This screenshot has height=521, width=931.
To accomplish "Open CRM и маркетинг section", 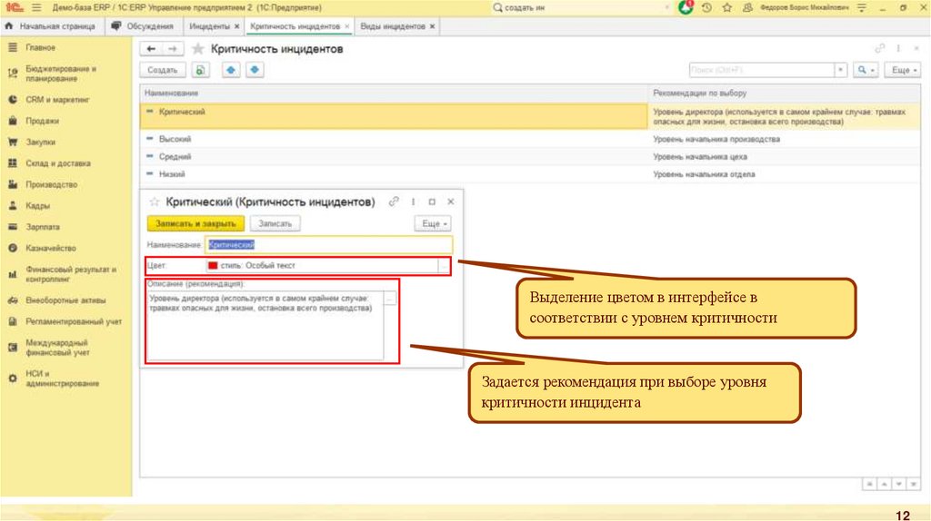I will pos(57,100).
